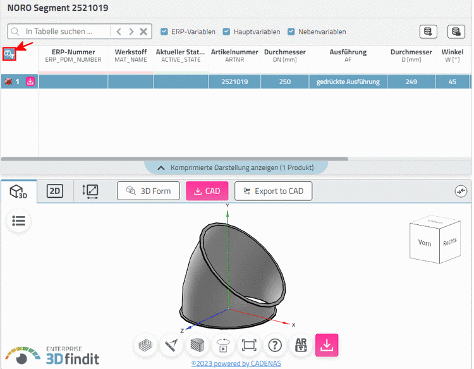This screenshot has height=369, width=474.
Task: Click the 3D segment model in viewer
Action: [232, 275]
